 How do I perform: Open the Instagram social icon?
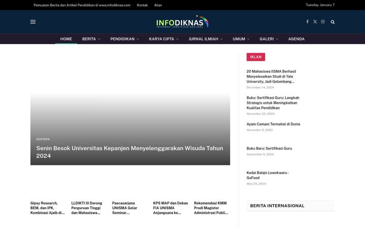[x=322, y=22]
